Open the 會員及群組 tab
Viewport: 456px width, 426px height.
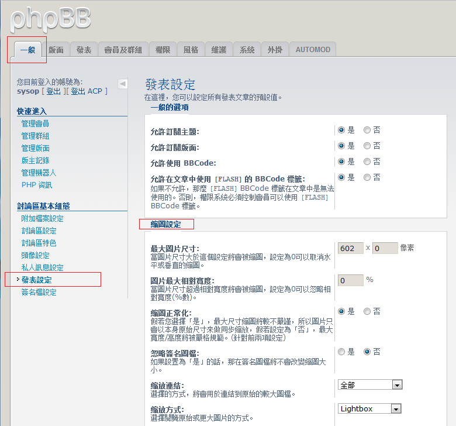point(123,50)
